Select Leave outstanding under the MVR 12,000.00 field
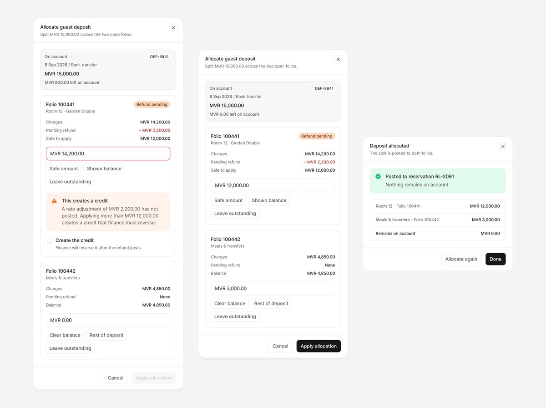546x408 pixels. pos(235,214)
